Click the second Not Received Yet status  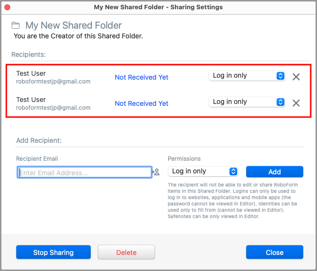click(141, 103)
